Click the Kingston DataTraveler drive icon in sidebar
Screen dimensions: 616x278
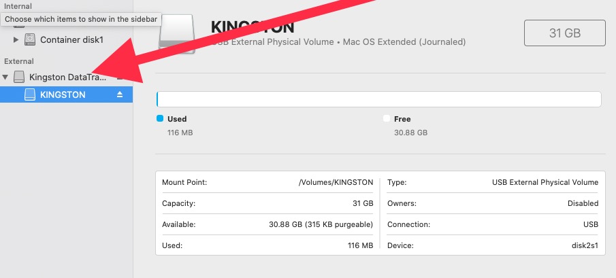click(x=18, y=77)
